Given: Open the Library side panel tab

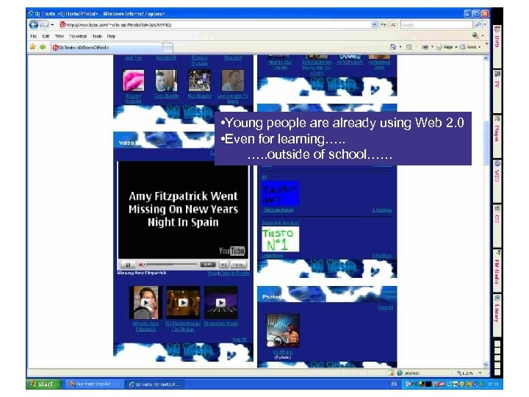Looking at the screenshot, I should (497, 315).
